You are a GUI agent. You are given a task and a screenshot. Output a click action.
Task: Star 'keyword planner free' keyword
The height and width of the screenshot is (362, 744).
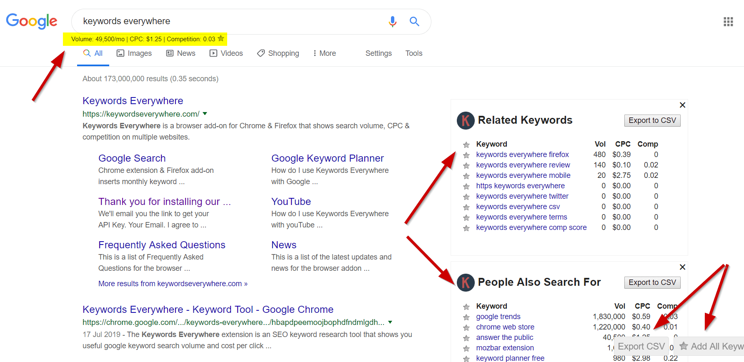[466, 359]
